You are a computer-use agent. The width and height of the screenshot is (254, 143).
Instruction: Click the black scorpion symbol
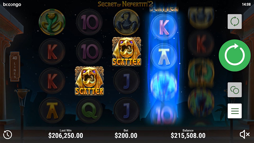[x=126, y=22]
